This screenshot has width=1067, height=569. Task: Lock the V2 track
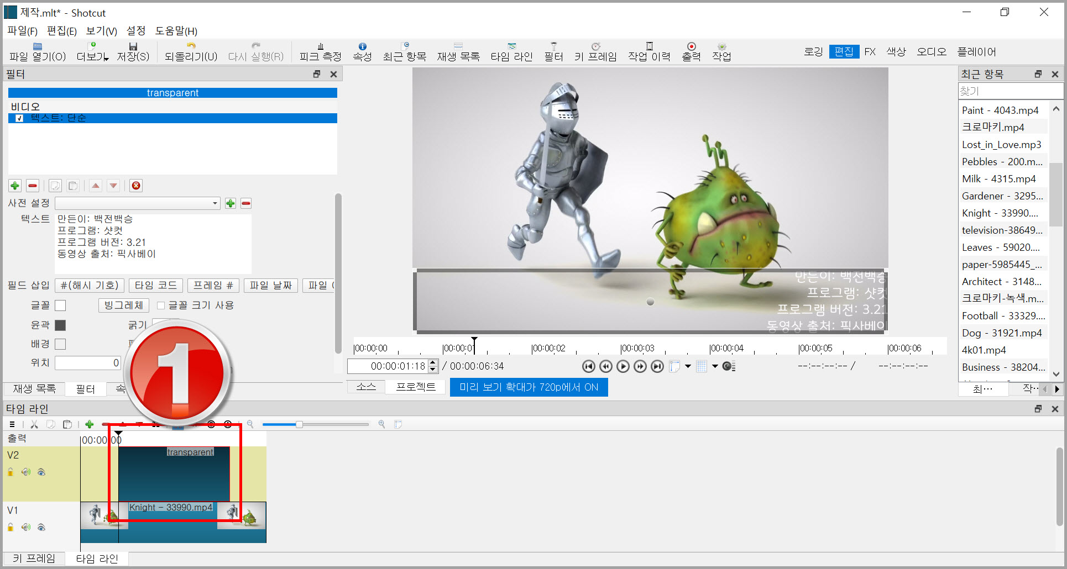click(x=11, y=472)
